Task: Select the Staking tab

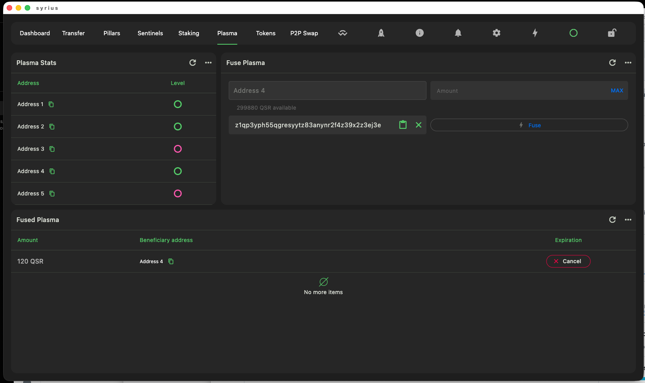Action: 189,33
